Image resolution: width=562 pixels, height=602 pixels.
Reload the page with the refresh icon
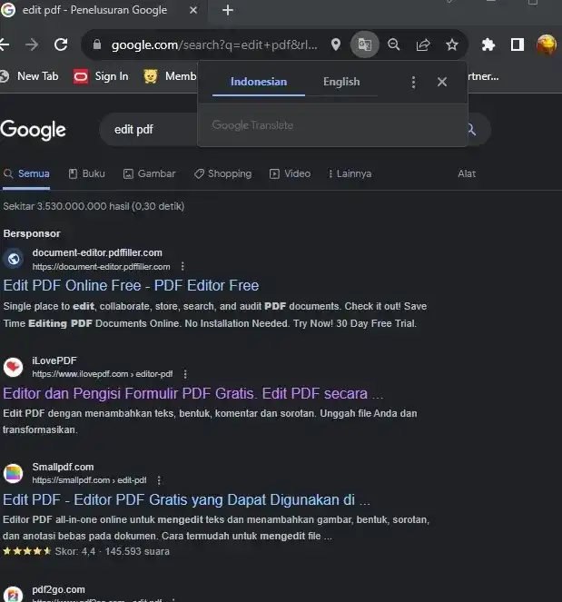point(61,44)
